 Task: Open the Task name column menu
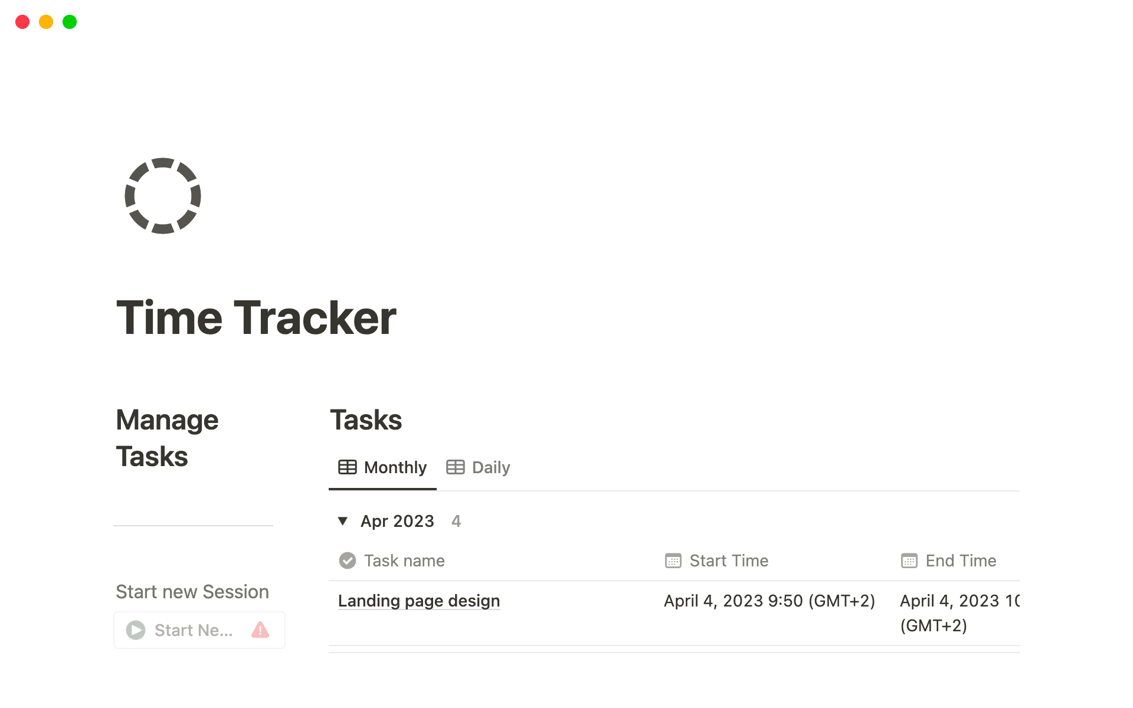[x=404, y=560]
